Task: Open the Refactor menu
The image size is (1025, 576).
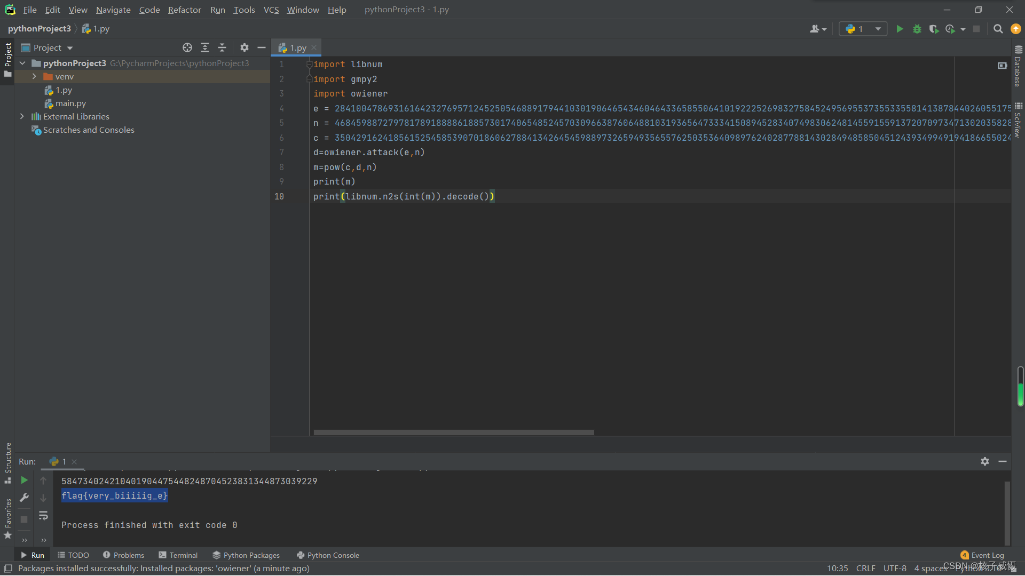Action: click(184, 10)
